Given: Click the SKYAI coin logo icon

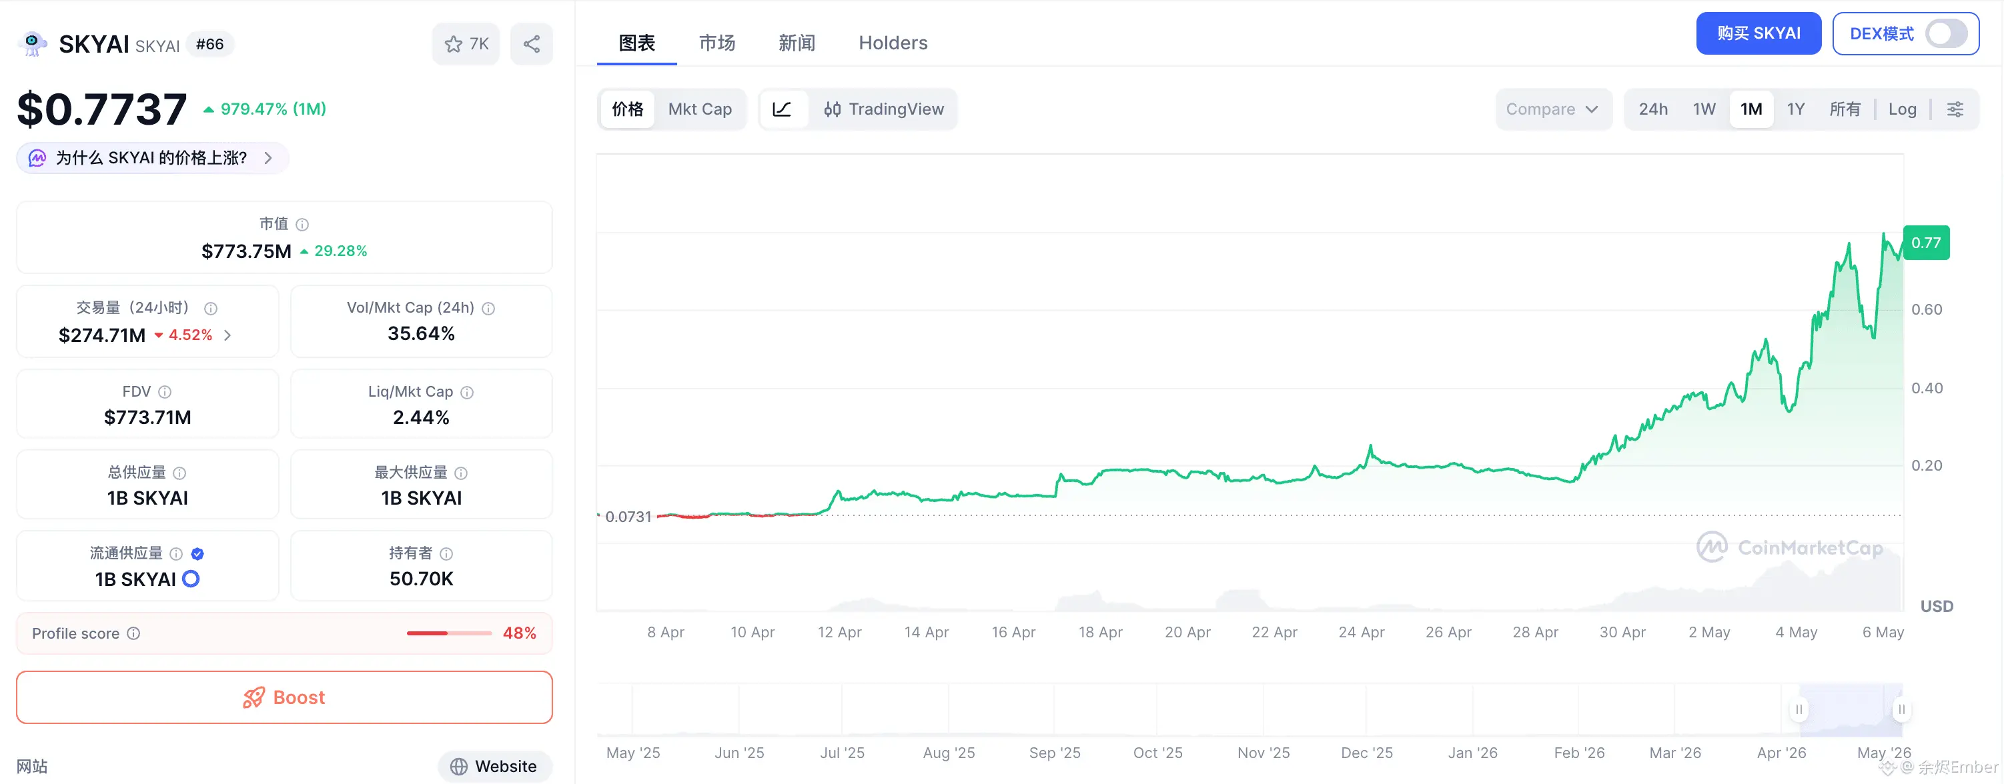Looking at the screenshot, I should [x=32, y=43].
